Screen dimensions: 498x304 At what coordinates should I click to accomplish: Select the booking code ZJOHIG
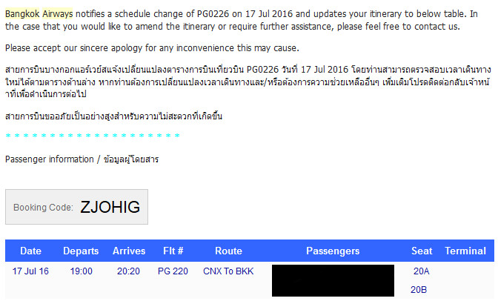click(x=110, y=207)
